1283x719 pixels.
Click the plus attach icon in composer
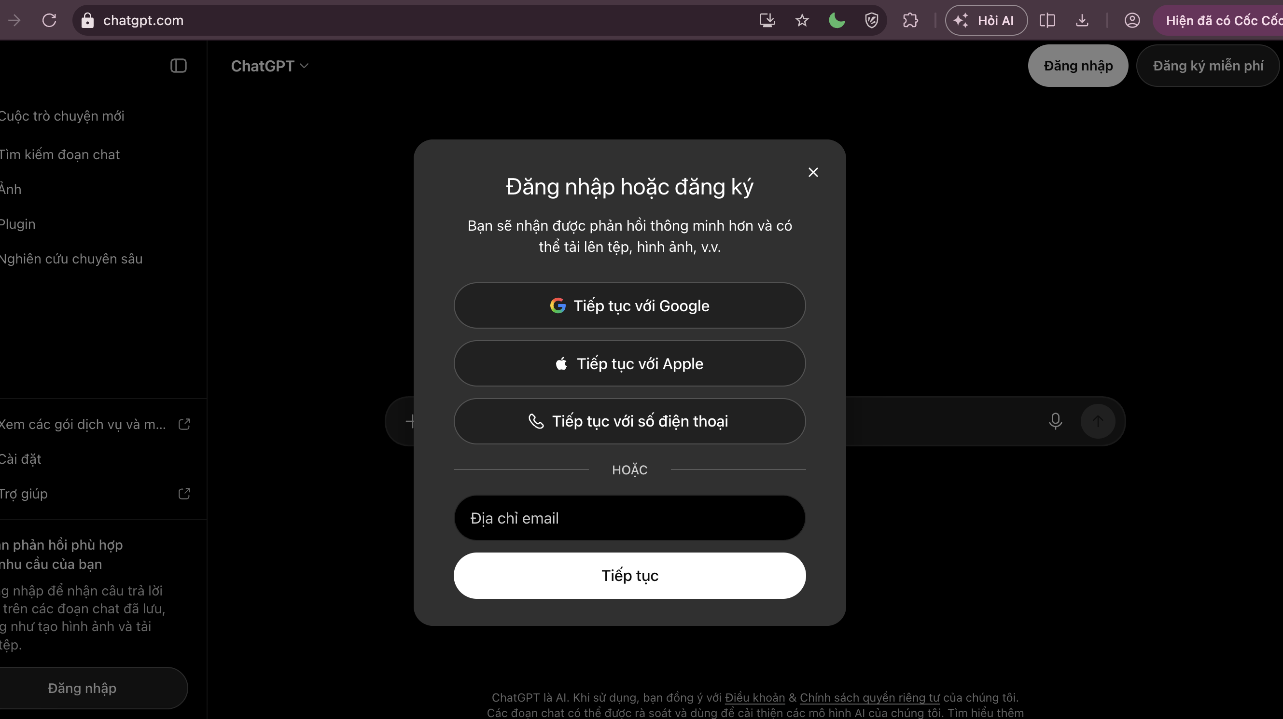click(409, 421)
